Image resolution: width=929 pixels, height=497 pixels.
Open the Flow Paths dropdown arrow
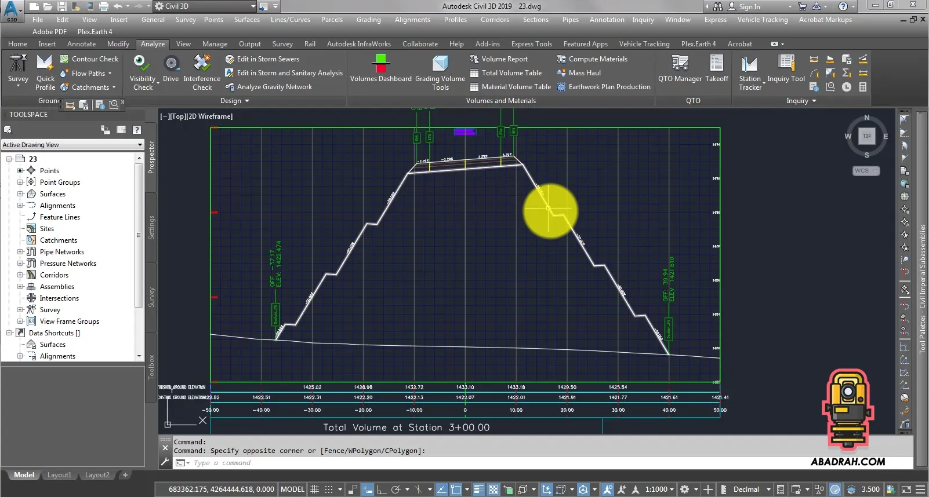click(110, 74)
